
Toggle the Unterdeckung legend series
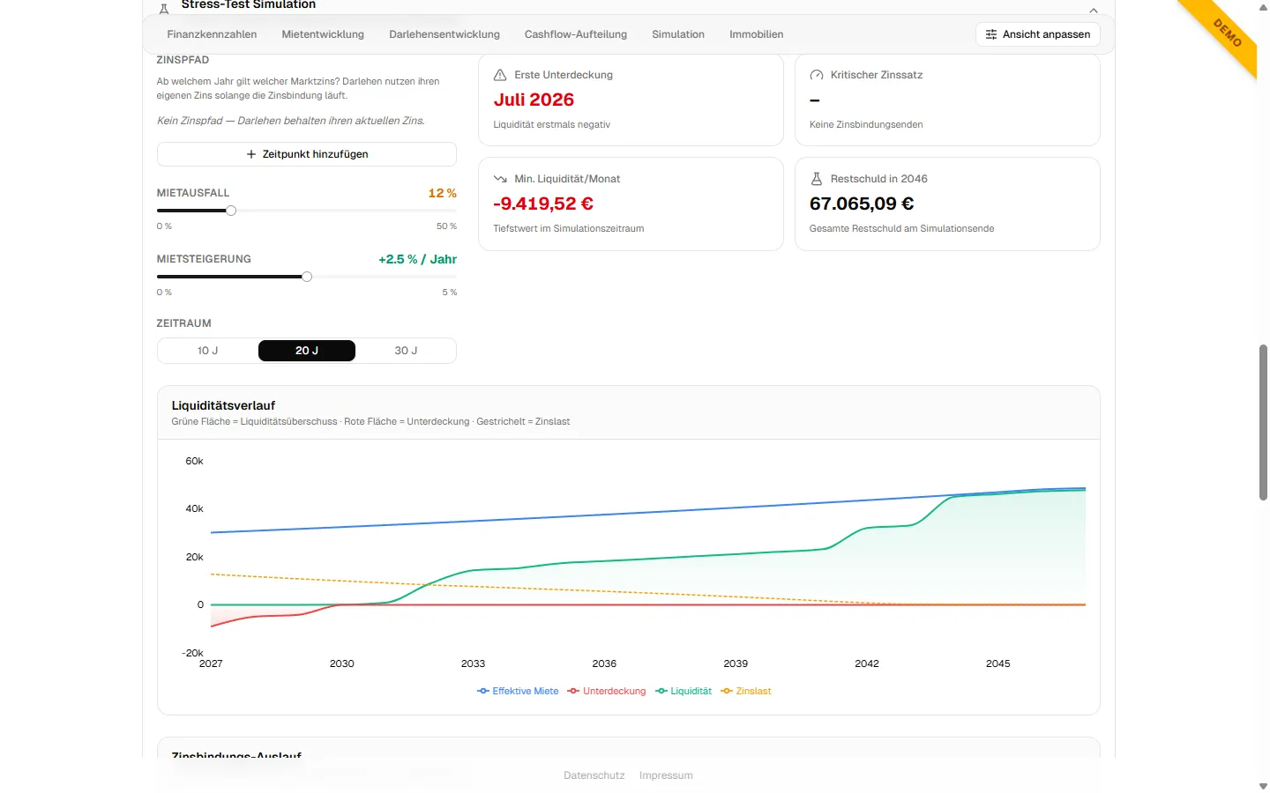pos(607,691)
